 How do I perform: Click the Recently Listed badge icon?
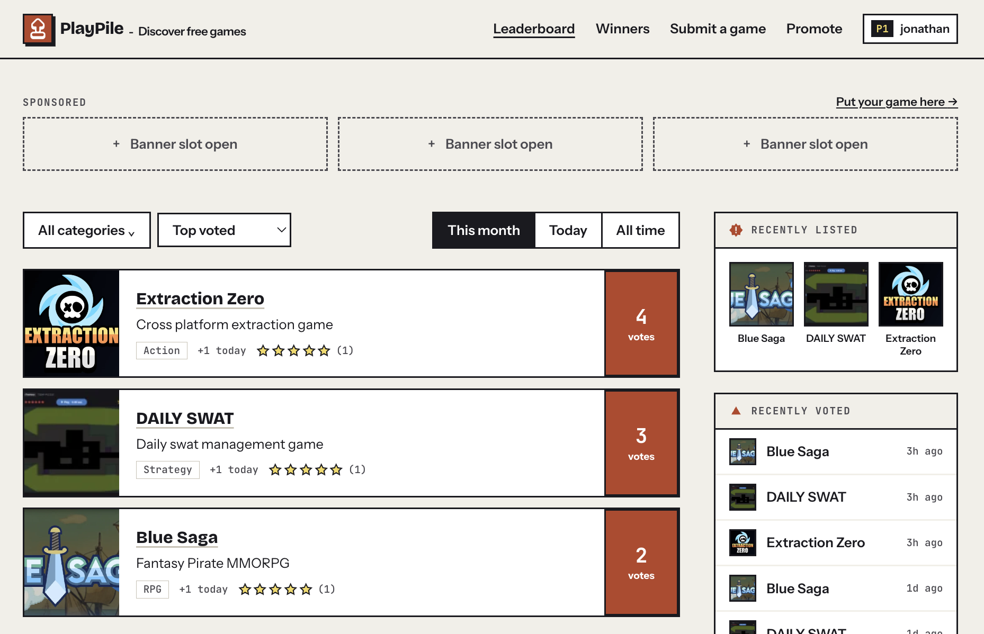736,230
